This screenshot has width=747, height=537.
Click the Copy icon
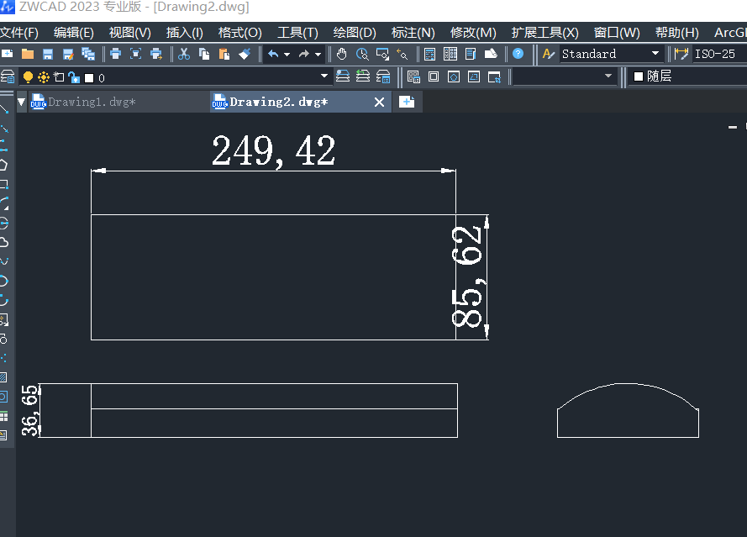click(x=204, y=54)
